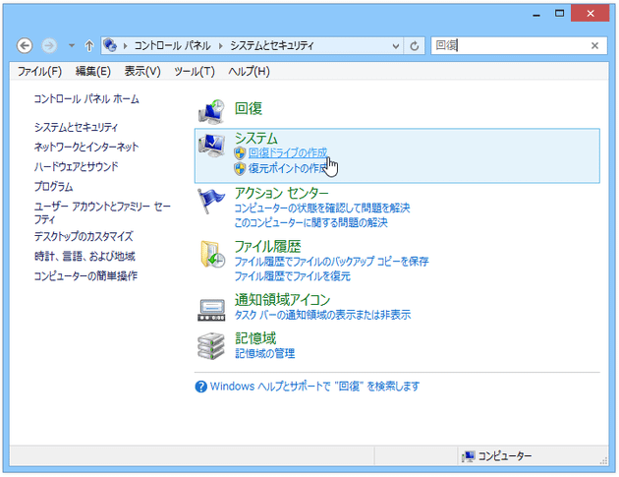Viewport: 619px width, 477px height.
Task: Open このコンピューターに関する問題の解決
Action: [311, 223]
